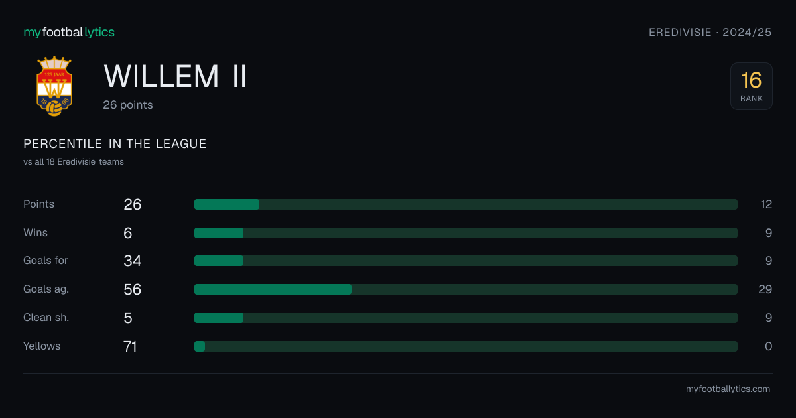Click the Yellows value 71

[x=130, y=346]
